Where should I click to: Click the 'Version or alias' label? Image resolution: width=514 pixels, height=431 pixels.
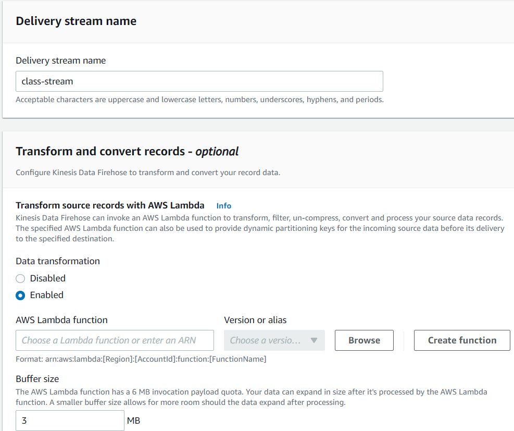(255, 320)
